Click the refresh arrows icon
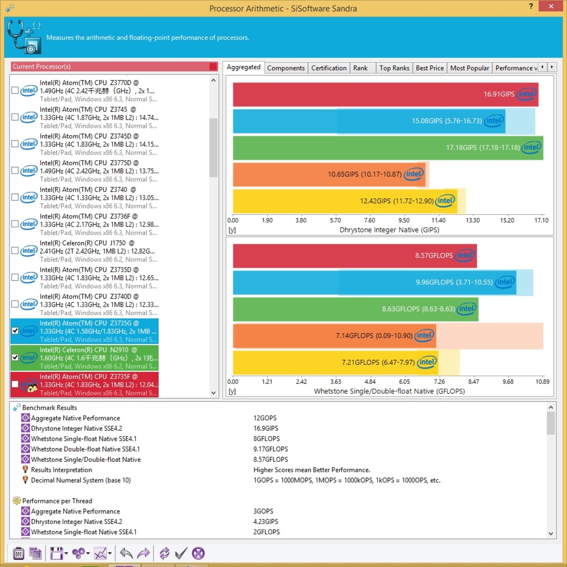 point(165,553)
